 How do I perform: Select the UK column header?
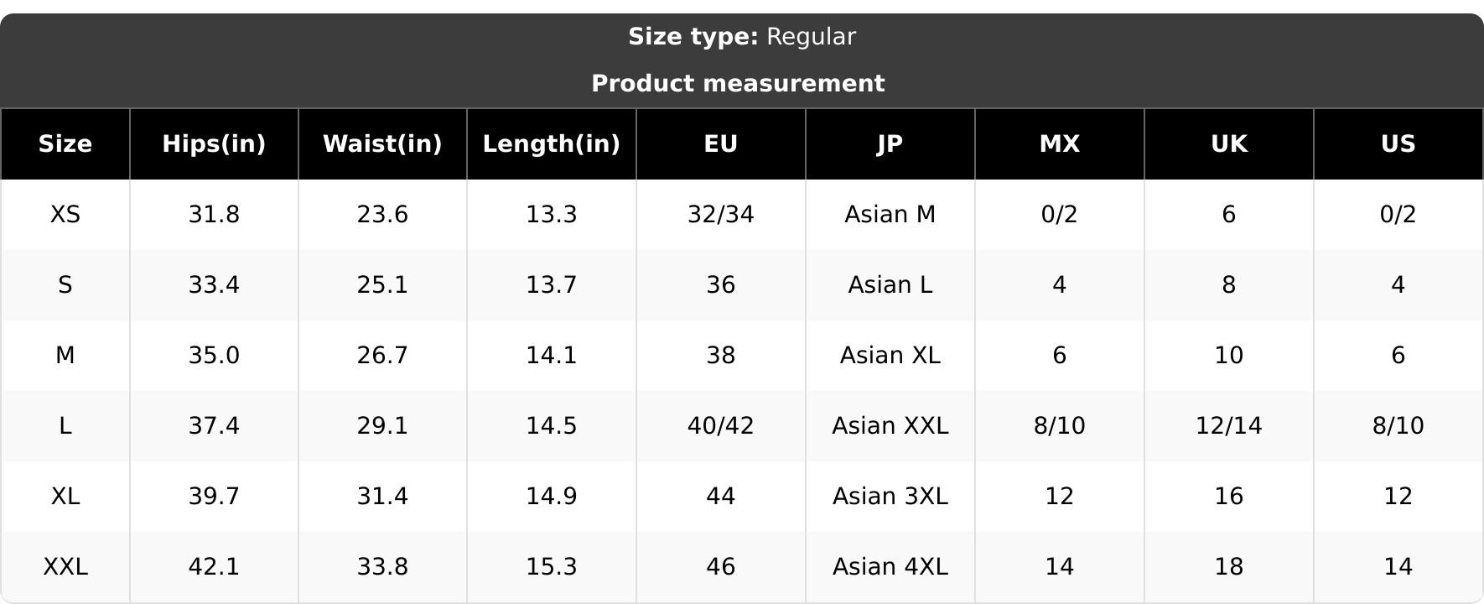pyautogui.click(x=1229, y=144)
